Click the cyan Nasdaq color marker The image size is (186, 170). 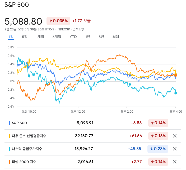[x=9, y=149]
